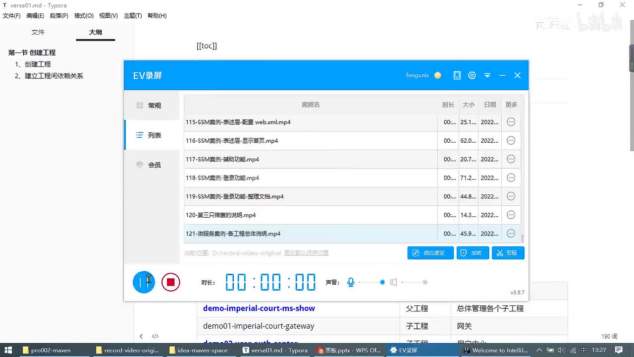Click 更改默认保存位置 link
This screenshot has width=634, height=357.
(x=306, y=253)
